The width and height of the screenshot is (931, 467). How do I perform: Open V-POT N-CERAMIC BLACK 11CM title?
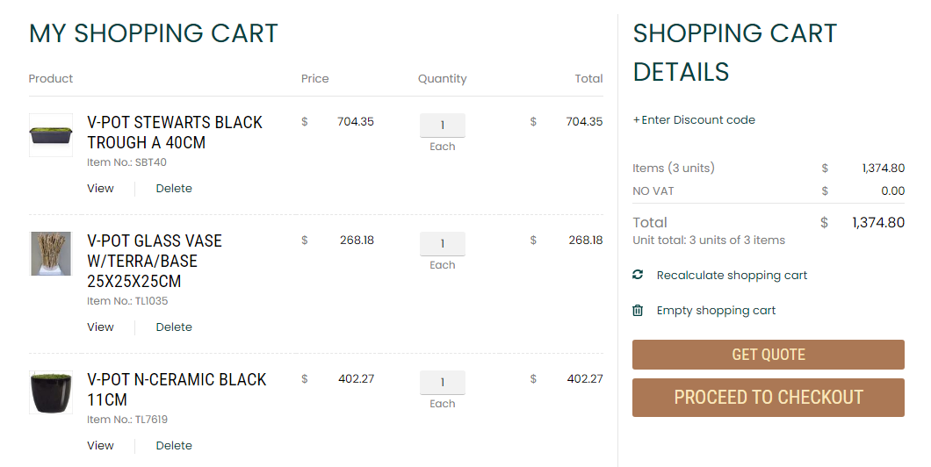pyautogui.click(x=177, y=390)
